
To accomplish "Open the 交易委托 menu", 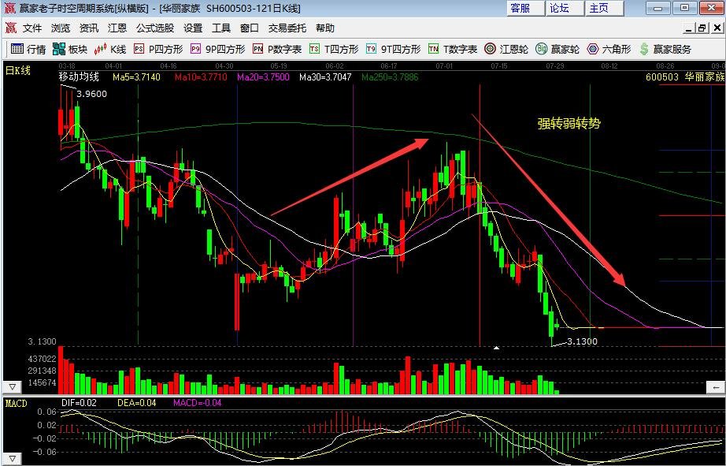I will (287, 28).
